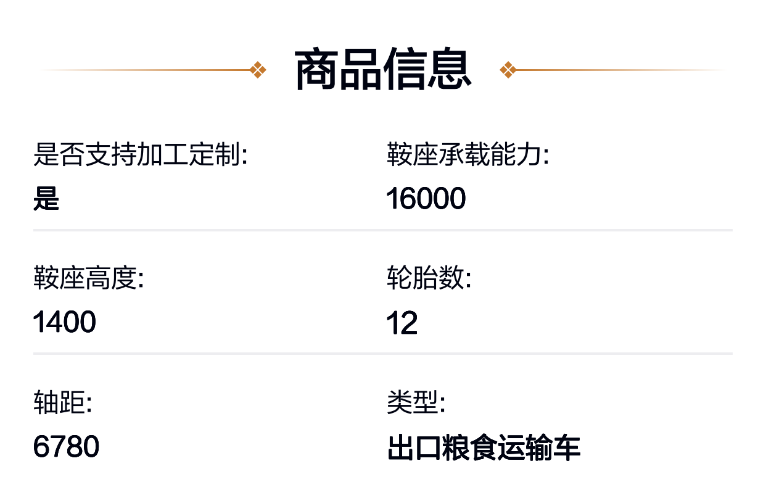
Task: Click the 6780 wheelbase value
Action: point(66,447)
